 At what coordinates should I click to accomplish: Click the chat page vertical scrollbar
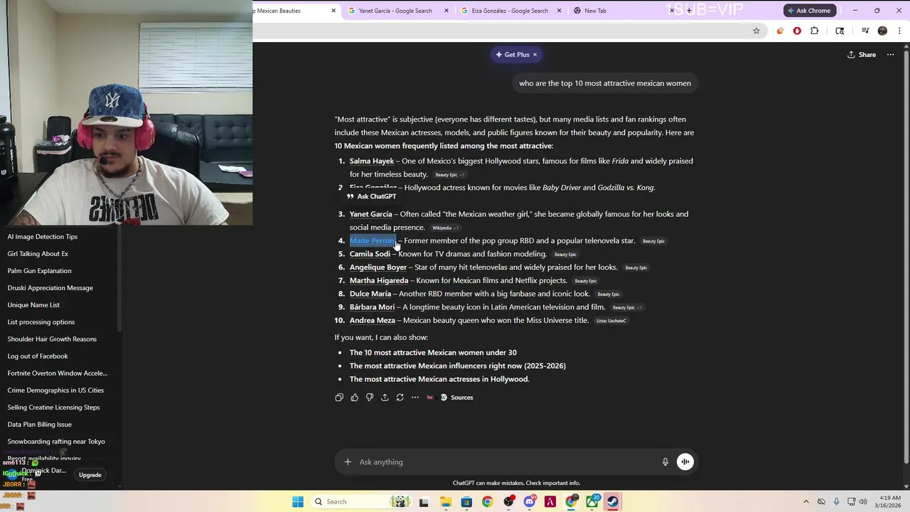pos(906,256)
